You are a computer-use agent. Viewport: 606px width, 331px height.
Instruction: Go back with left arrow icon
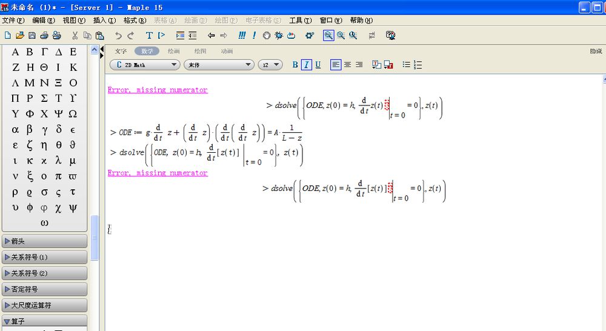tap(211, 36)
